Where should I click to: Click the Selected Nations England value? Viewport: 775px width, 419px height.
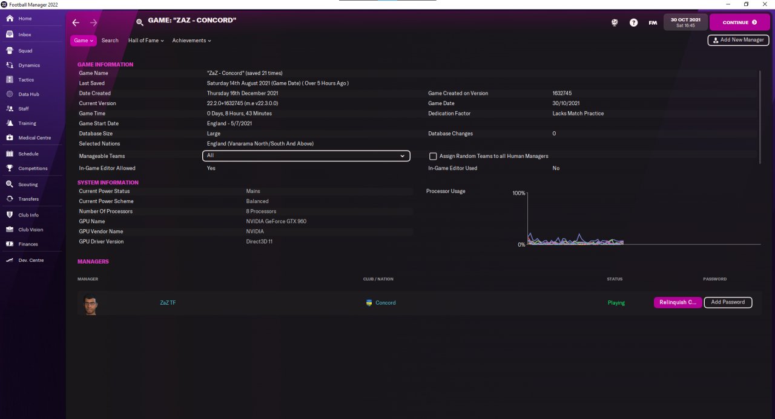point(260,144)
